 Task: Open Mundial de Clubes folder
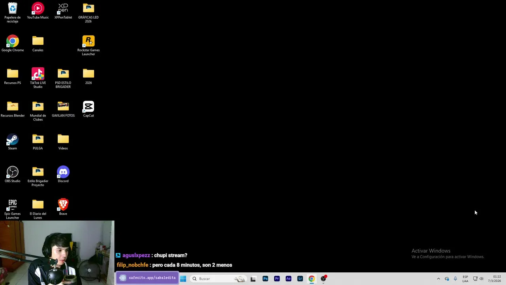tap(38, 111)
